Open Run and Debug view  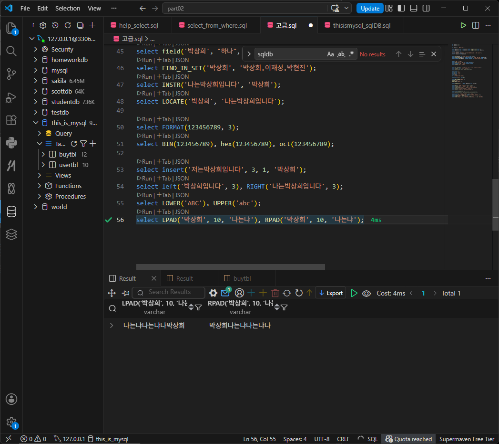point(11,97)
